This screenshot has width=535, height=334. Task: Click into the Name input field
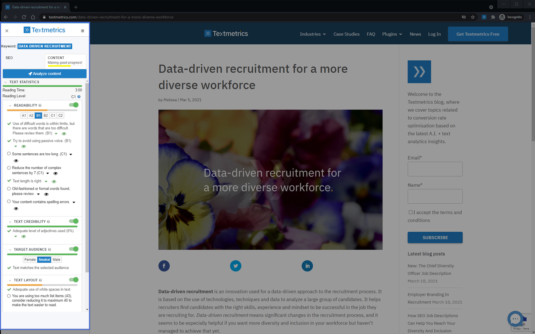435,196
